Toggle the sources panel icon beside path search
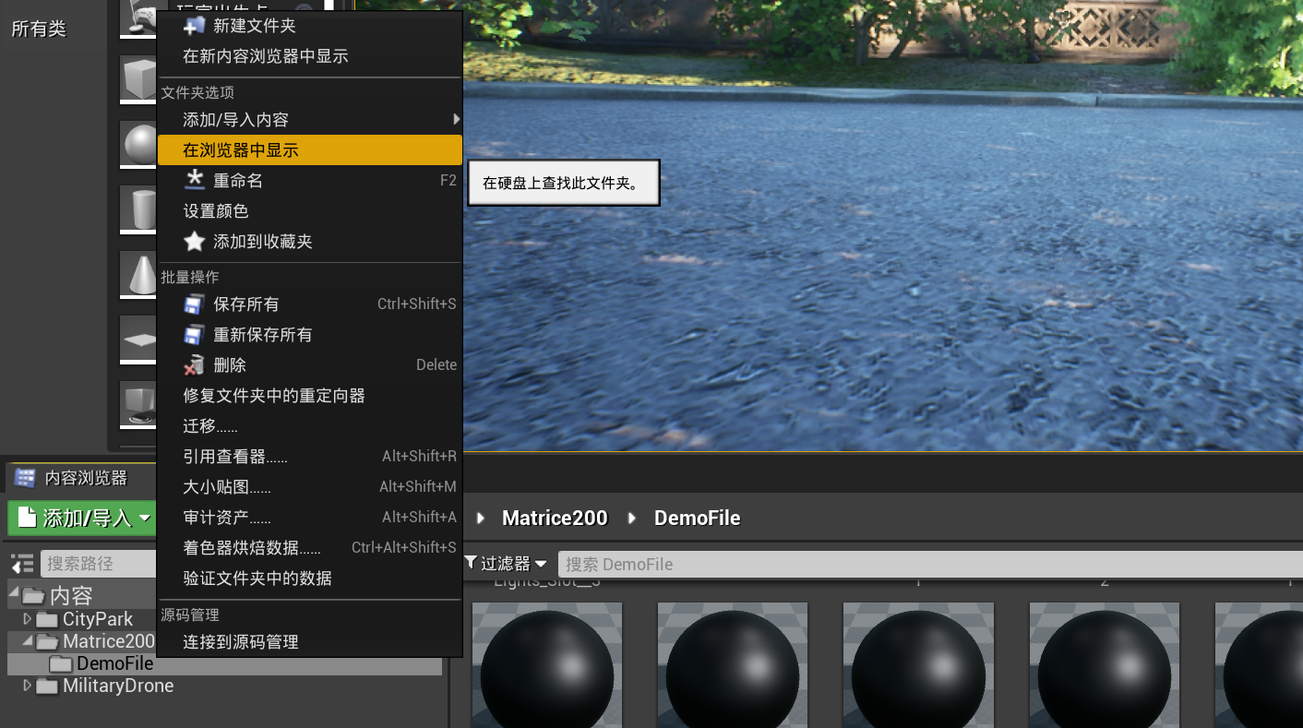 point(22,564)
